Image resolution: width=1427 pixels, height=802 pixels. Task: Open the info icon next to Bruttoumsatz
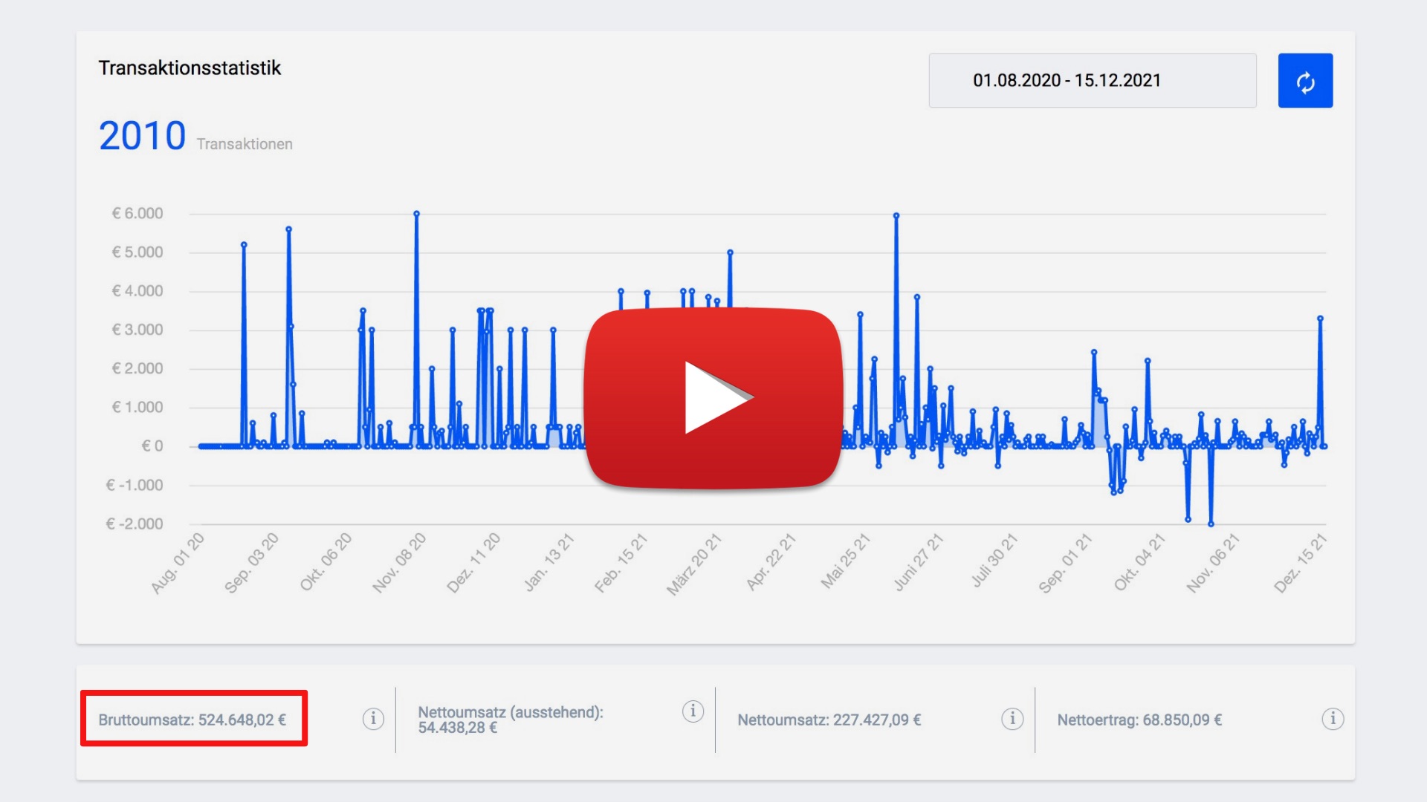tap(373, 719)
